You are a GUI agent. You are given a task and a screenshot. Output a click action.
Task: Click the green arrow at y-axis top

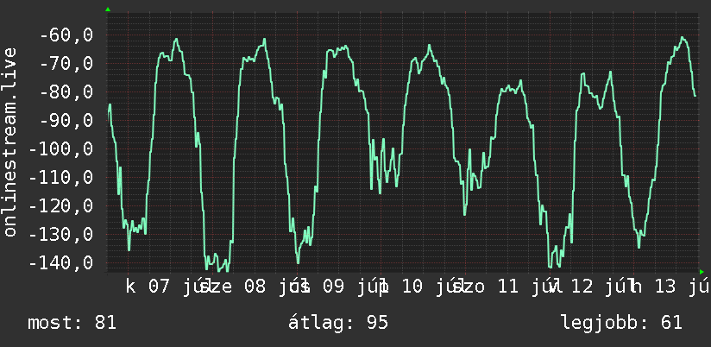coord(108,9)
